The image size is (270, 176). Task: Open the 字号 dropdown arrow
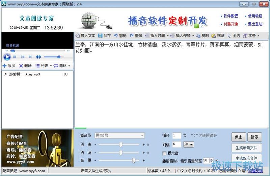(258, 36)
